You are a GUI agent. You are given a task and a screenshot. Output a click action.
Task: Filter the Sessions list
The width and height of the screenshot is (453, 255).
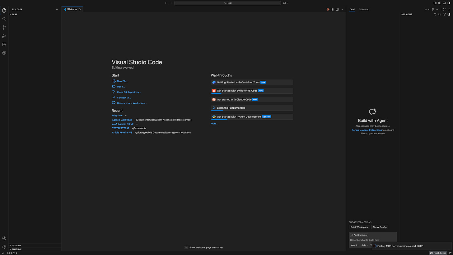444,14
